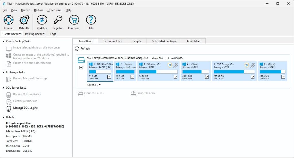Viewport: 294px width, 158px height.
Task: Open the Restore menu
Action: pos(39,10)
